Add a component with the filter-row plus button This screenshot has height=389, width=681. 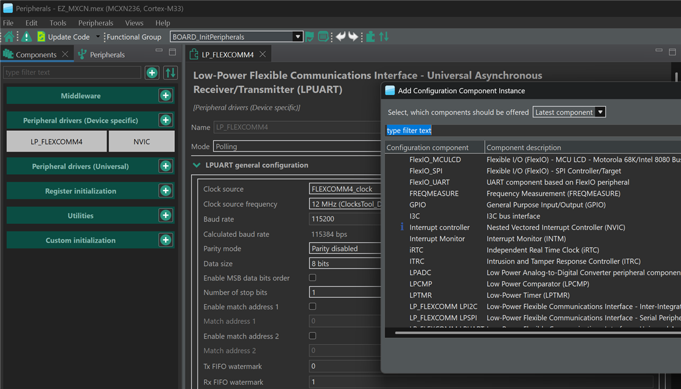click(152, 72)
